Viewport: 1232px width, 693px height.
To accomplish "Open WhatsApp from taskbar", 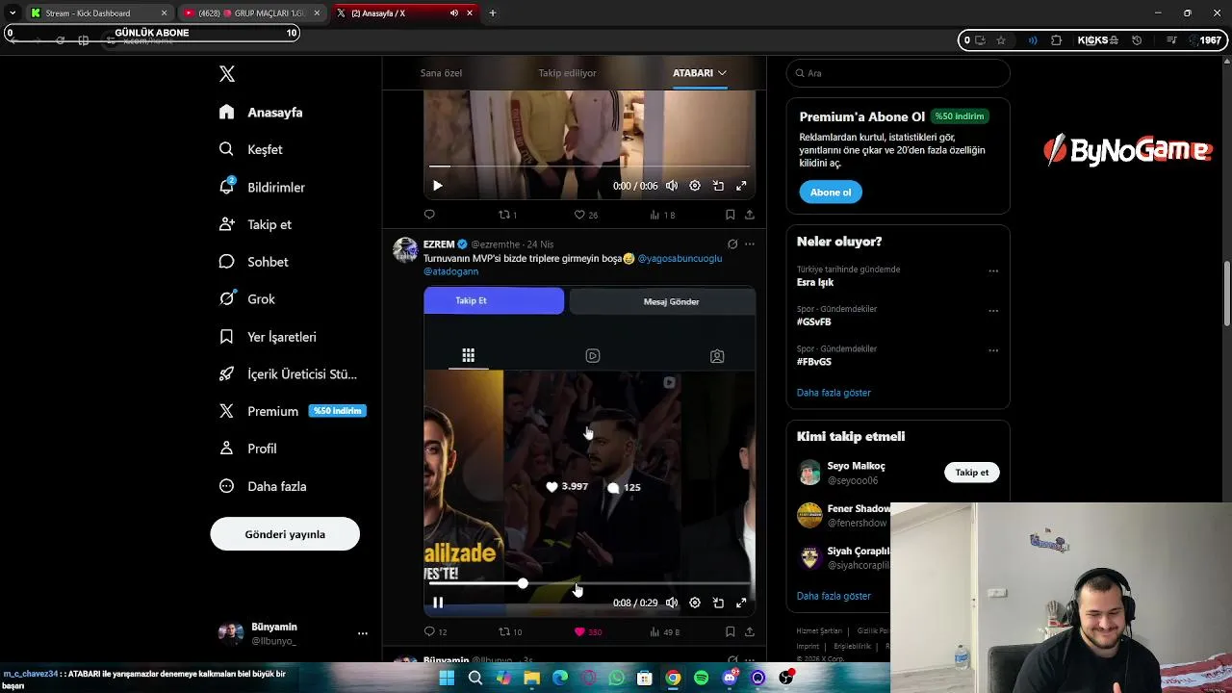I will (617, 679).
